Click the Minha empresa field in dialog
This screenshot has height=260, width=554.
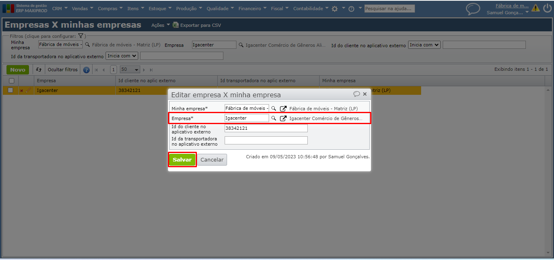(x=247, y=108)
